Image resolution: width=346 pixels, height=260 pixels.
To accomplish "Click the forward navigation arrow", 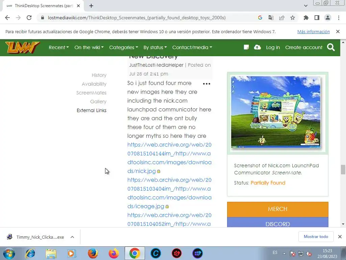I will click(x=18, y=18).
